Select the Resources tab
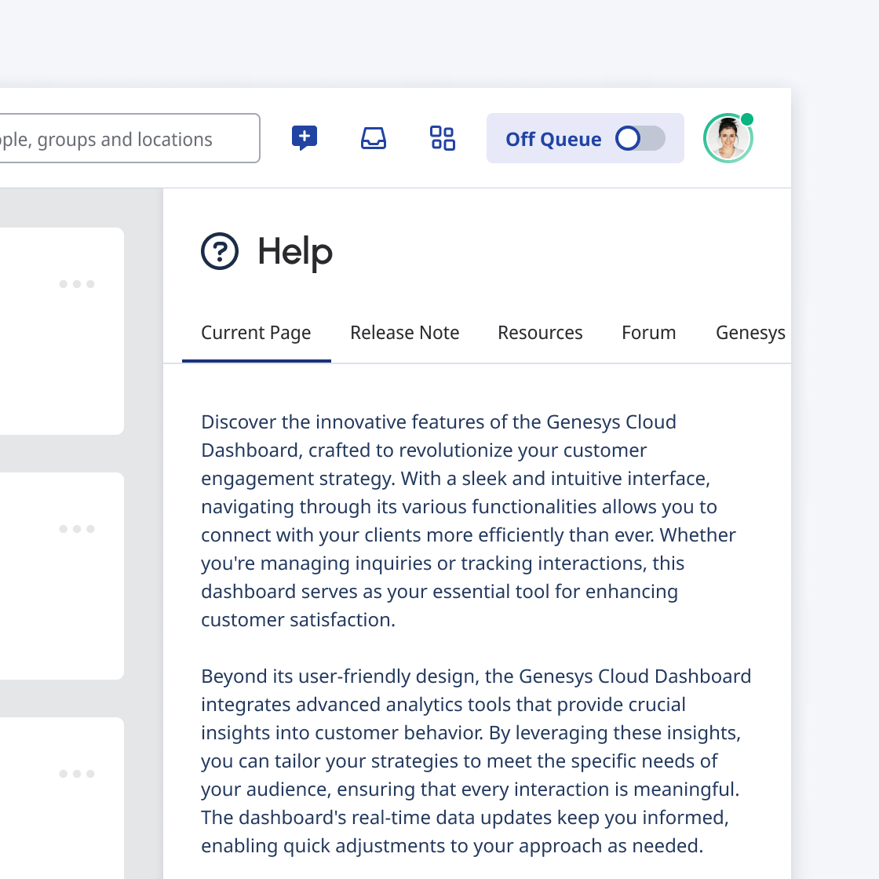The image size is (879, 879). (540, 333)
